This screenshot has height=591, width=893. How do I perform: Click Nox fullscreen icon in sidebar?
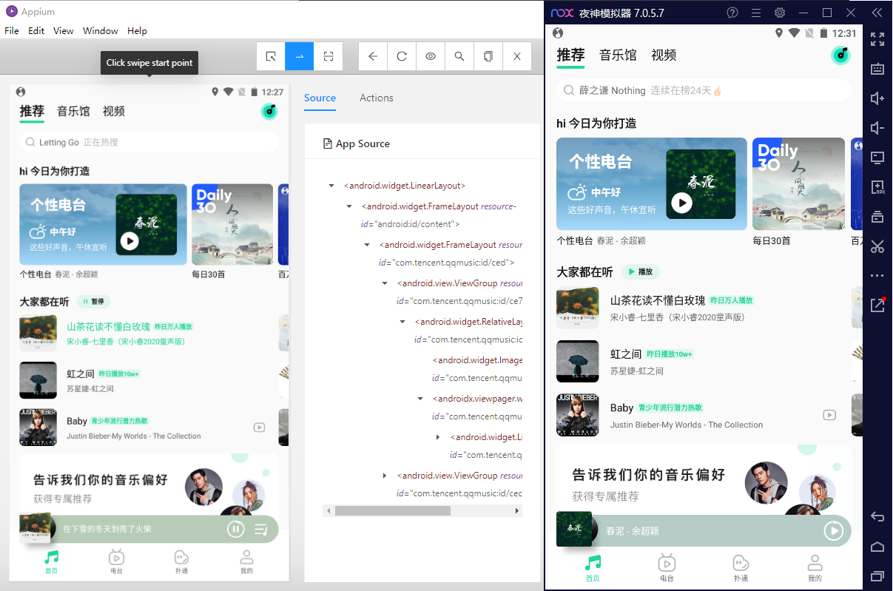(x=877, y=39)
